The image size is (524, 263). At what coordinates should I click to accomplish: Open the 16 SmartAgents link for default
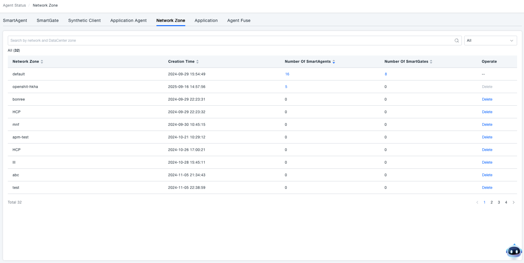click(x=287, y=74)
